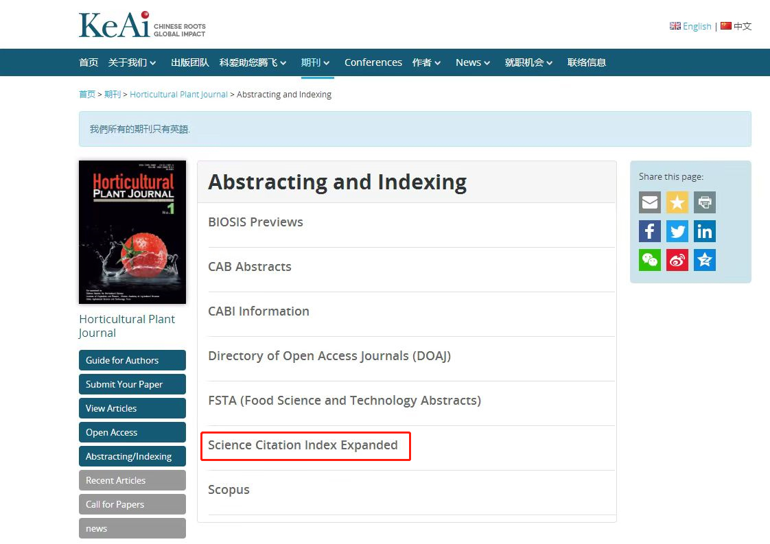Open Call for Papers
The image size is (770, 544).
click(x=132, y=505)
